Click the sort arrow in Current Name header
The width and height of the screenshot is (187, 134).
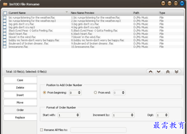tap(67, 12)
